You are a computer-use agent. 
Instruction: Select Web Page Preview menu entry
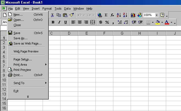[x=28, y=51]
